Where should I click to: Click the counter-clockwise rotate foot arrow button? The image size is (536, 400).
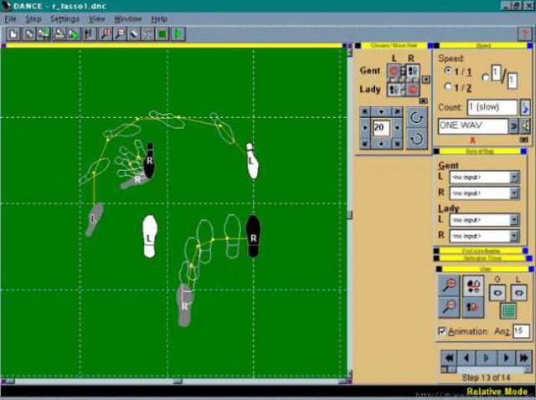click(416, 139)
